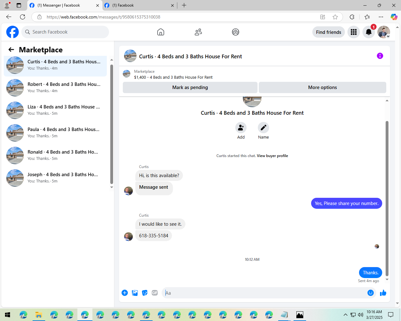Open the Robert conversation in the list
This screenshot has height=321, width=401.
pos(55,88)
